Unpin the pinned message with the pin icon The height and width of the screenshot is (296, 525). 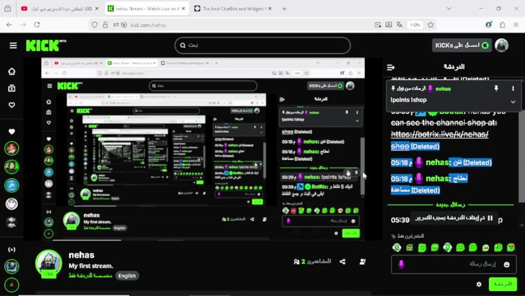coord(496,88)
